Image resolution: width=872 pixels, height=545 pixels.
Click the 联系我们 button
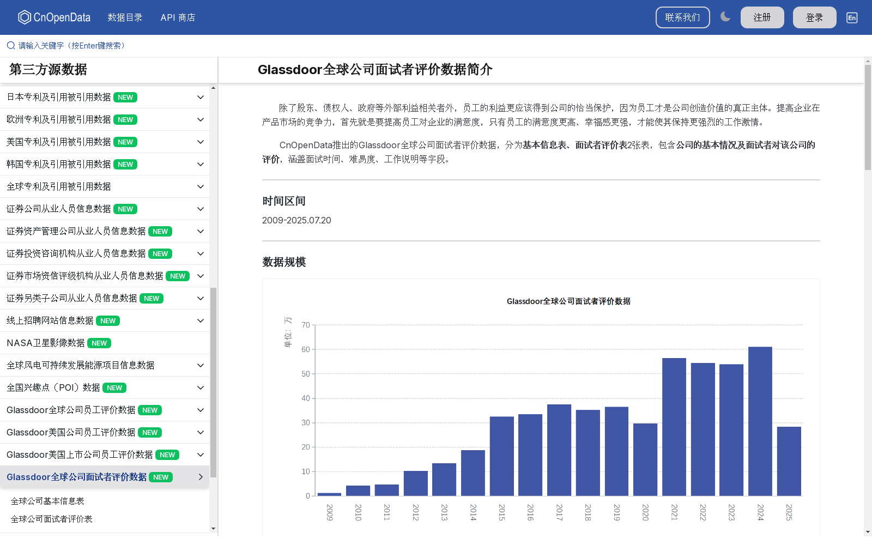coord(682,17)
